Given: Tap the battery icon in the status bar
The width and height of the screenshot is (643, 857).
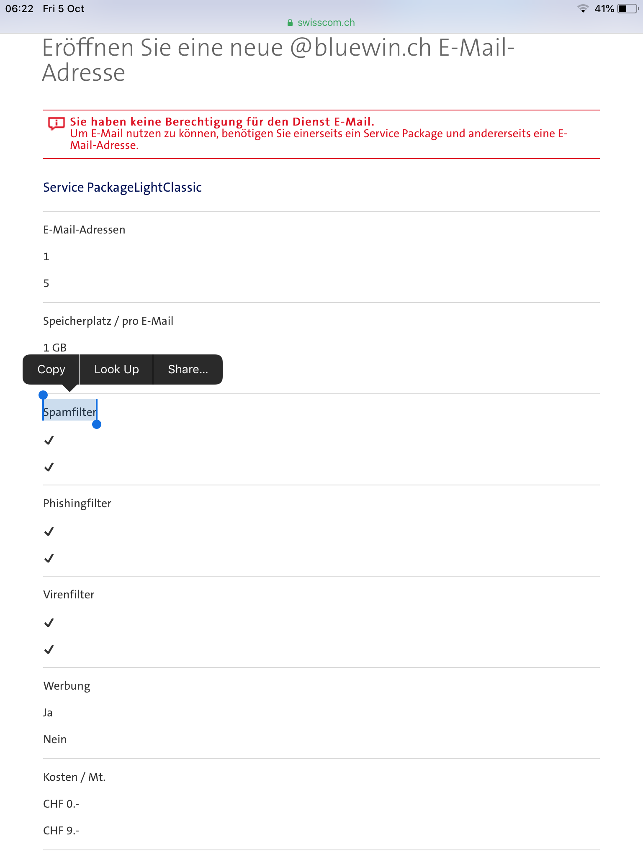Looking at the screenshot, I should [627, 8].
